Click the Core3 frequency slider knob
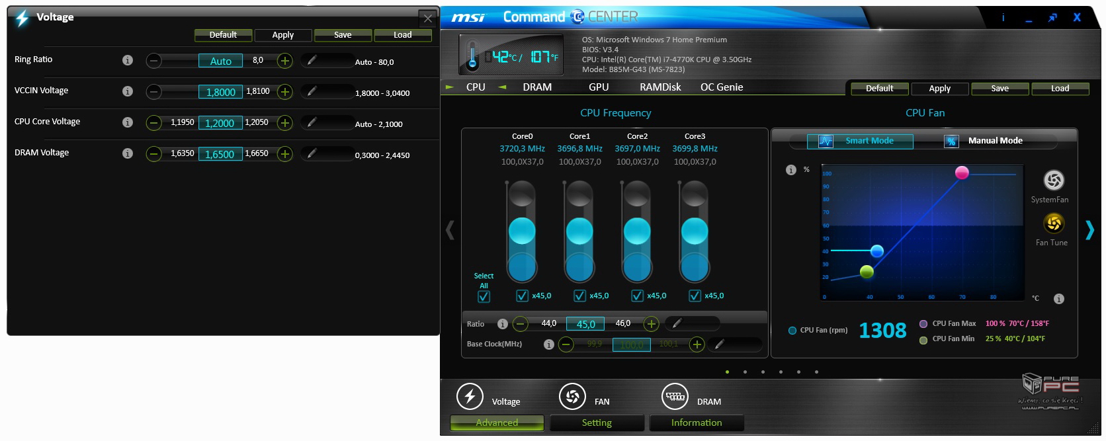Image resolution: width=1106 pixels, height=441 pixels. [x=695, y=231]
